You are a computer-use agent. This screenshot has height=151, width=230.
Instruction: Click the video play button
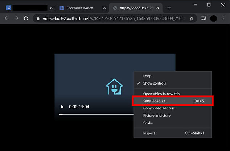point(62,107)
